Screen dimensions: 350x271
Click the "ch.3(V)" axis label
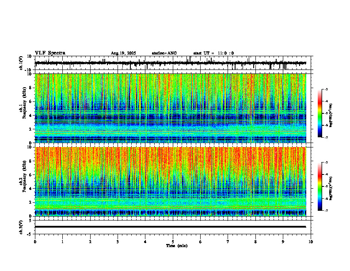point(21,227)
